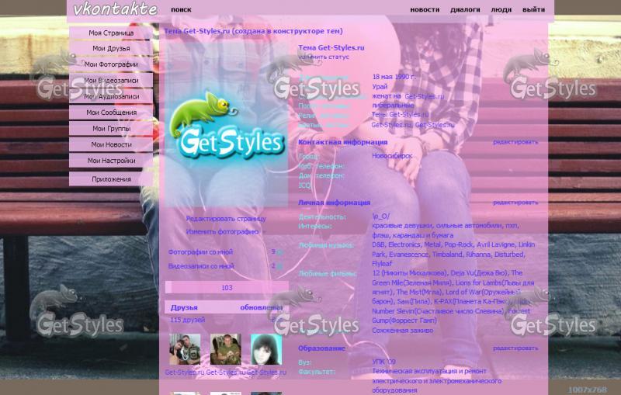Viewport: 621px width, 395px height.
Task: Go to новости in top menu
Action: pyautogui.click(x=425, y=9)
